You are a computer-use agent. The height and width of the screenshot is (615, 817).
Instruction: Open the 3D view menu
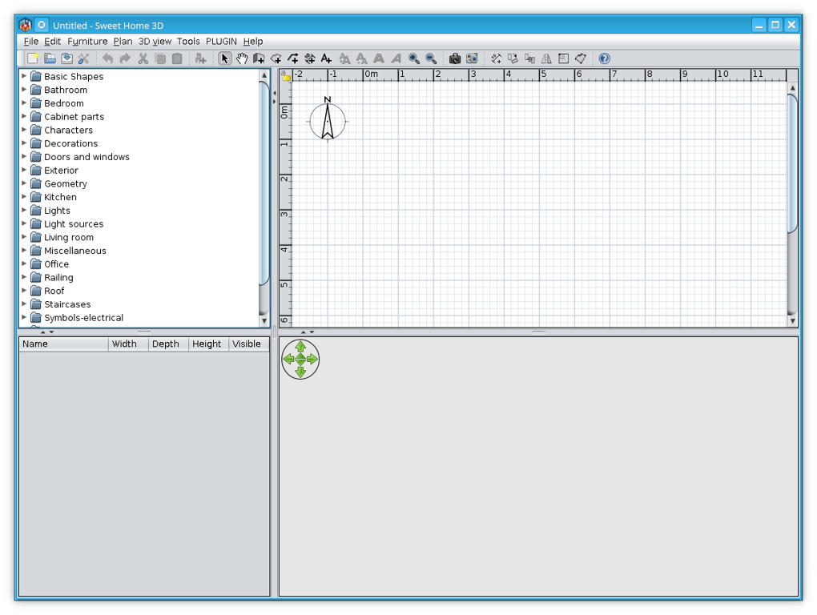pyautogui.click(x=155, y=41)
